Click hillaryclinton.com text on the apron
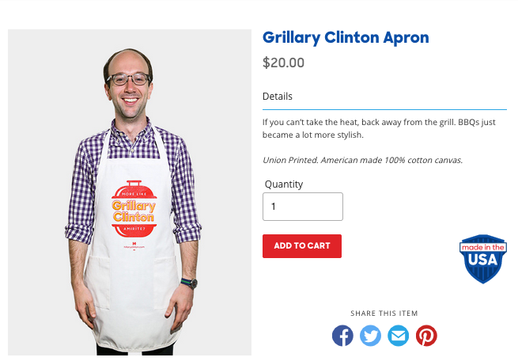 [x=134, y=247]
